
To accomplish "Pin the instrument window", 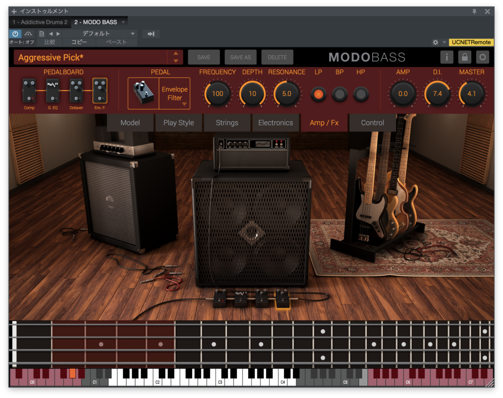I will pyautogui.click(x=474, y=11).
